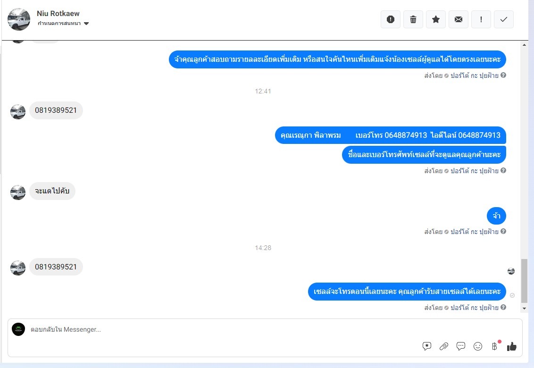Click the scrollbar up arrow
Viewport: 534px width, 368px height.
click(x=524, y=45)
